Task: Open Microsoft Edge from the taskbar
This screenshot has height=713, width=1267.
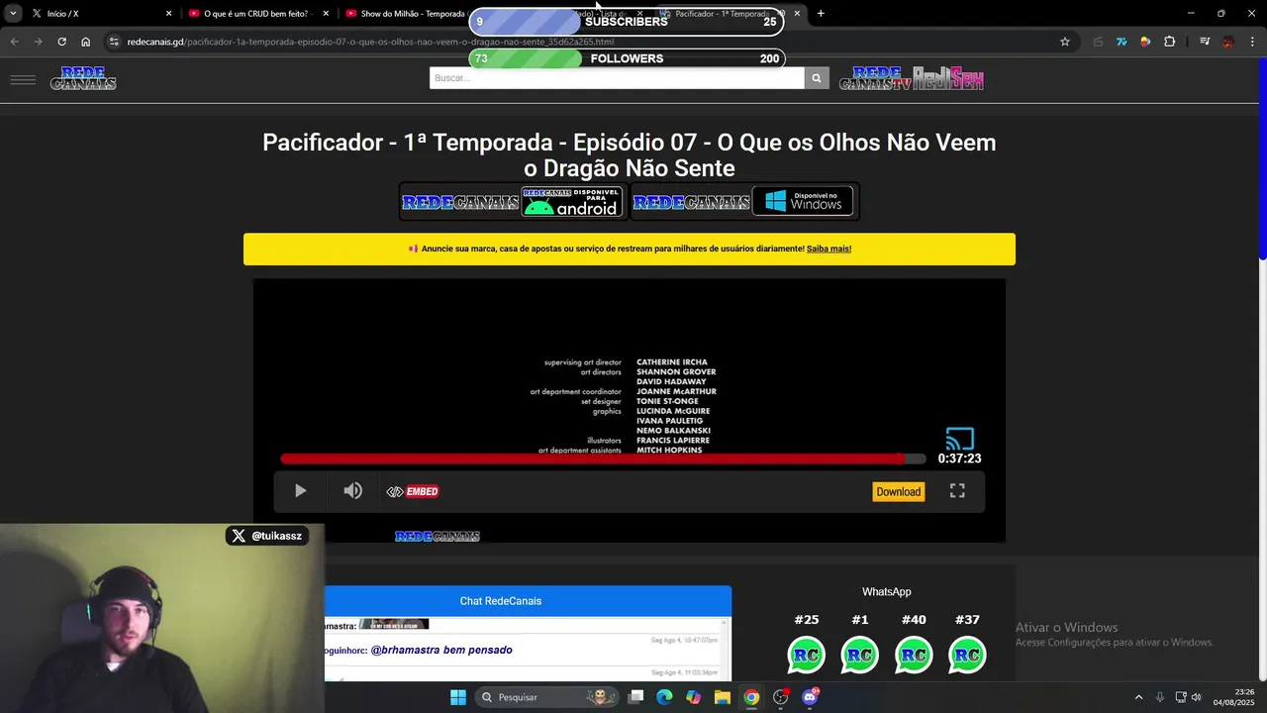Action: click(x=664, y=697)
